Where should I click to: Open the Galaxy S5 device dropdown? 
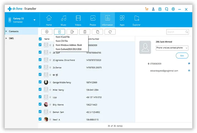34,20
